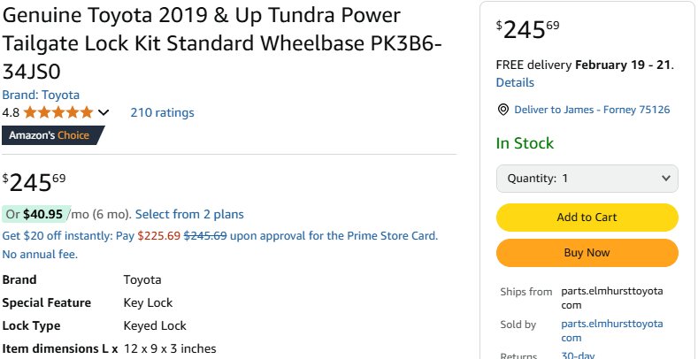Add the item to cart
This screenshot has height=359, width=698.
(x=587, y=218)
